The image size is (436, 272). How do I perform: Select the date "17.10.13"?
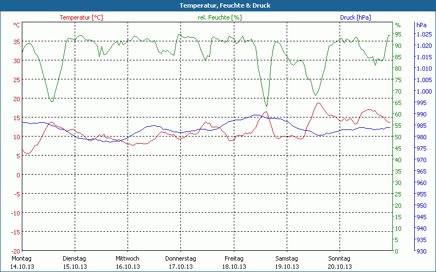pyautogui.click(x=181, y=267)
